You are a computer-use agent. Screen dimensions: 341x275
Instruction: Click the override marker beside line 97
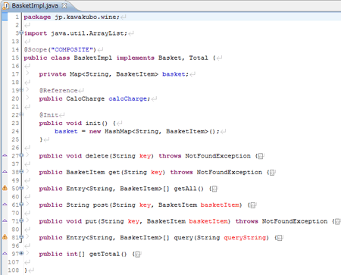[5, 253]
